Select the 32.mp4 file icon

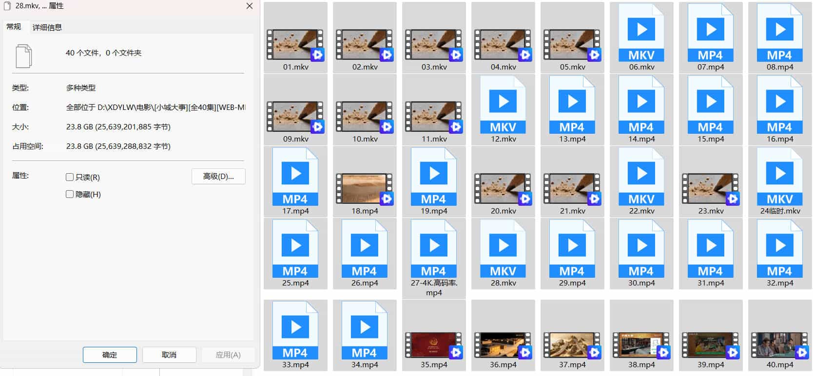tap(779, 249)
